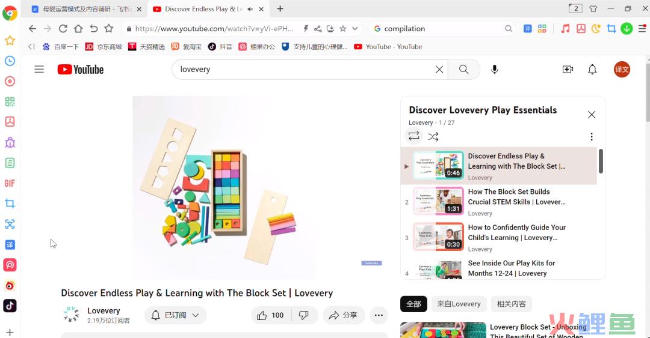Grab the playlist panel scrollbar

601,161
